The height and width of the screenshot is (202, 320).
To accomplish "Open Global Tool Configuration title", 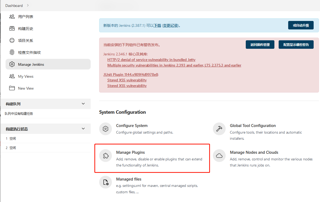I will click(253, 126).
